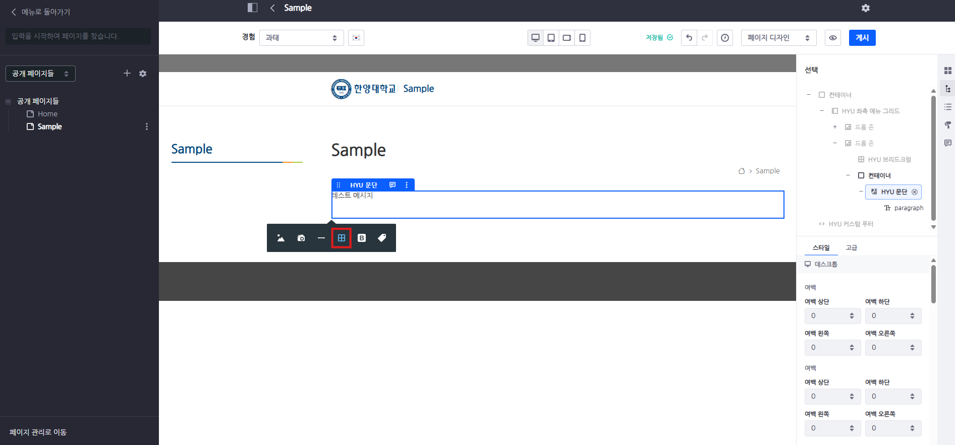The height and width of the screenshot is (445, 955).
Task: Open the page history clock icon
Action: pos(725,38)
